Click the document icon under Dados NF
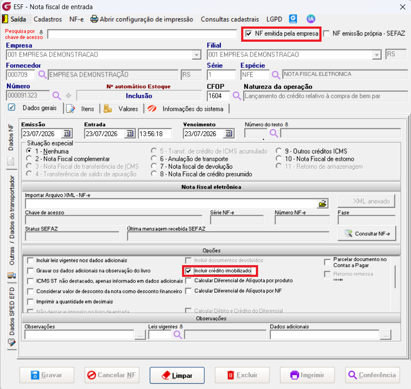 (x=11, y=161)
